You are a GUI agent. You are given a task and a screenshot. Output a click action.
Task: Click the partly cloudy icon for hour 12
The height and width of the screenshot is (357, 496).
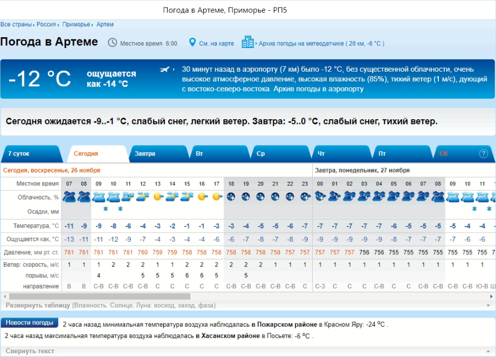coord(143,197)
